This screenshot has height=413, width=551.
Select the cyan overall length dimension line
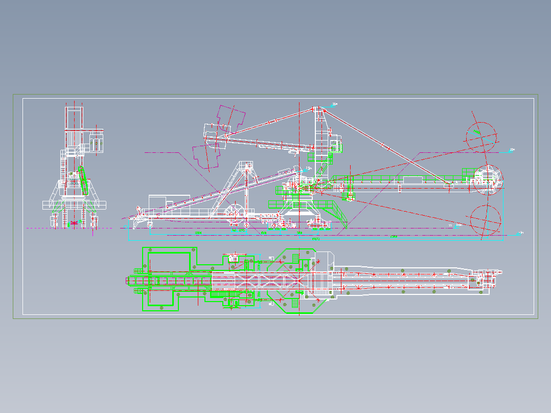pyautogui.click(x=316, y=240)
